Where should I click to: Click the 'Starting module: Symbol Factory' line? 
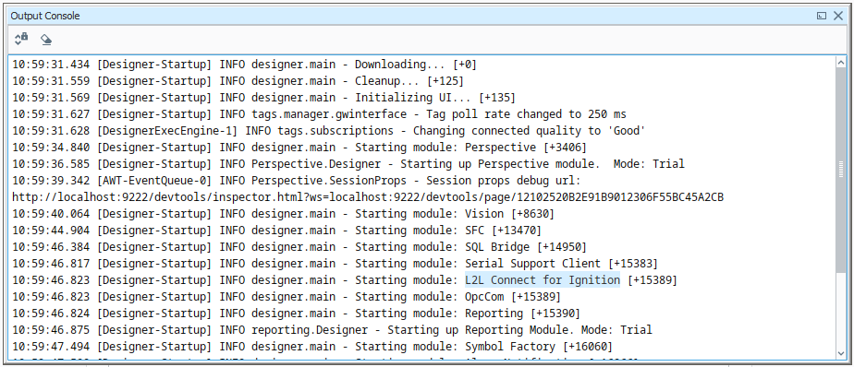click(312, 347)
